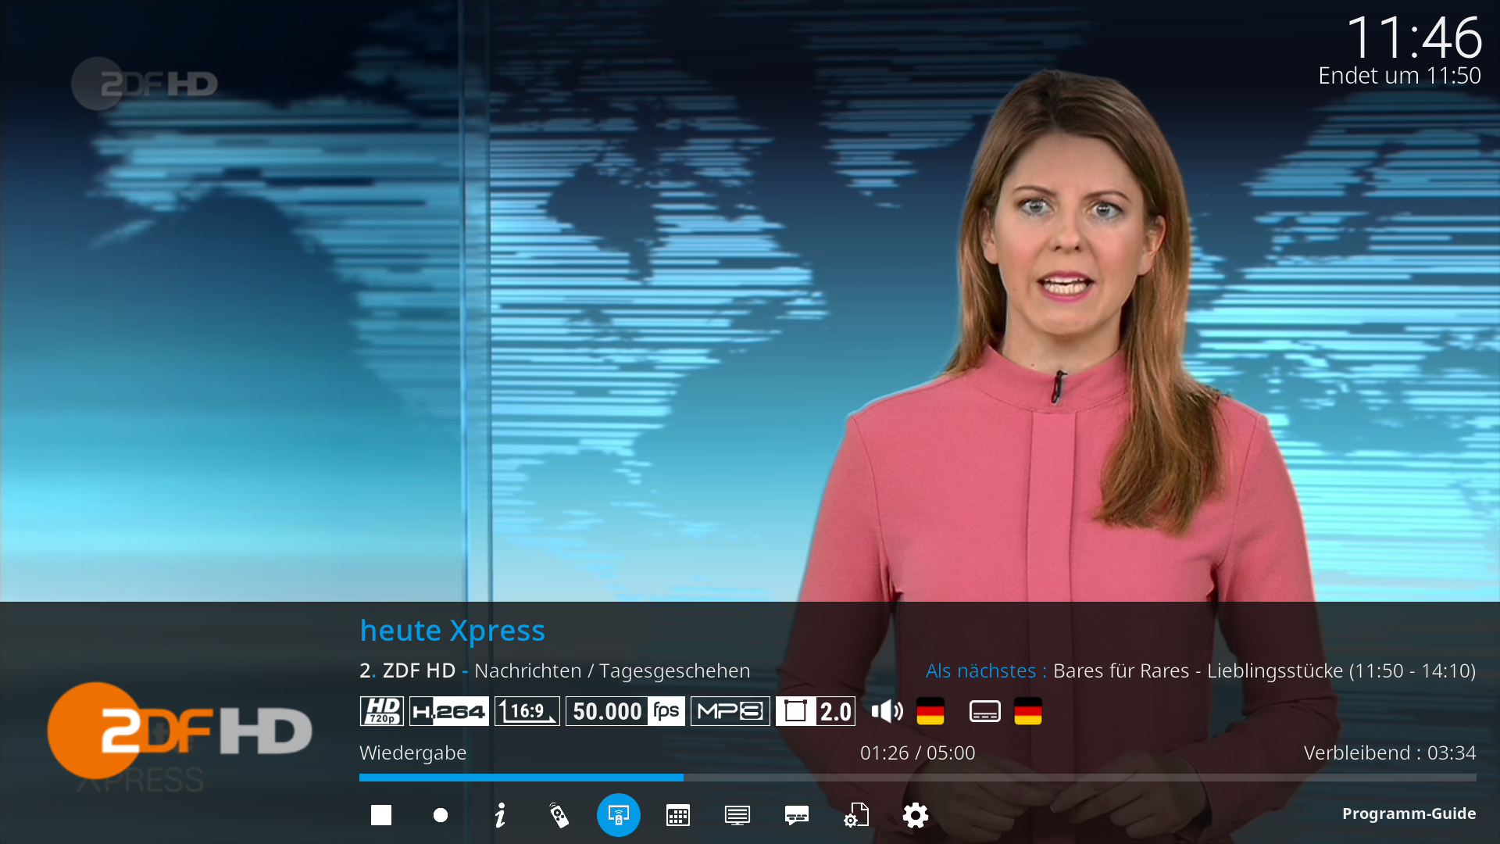Open the gear settings icon

(x=916, y=815)
